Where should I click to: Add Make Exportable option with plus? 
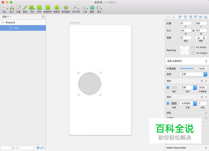pyautogui.click(x=206, y=148)
